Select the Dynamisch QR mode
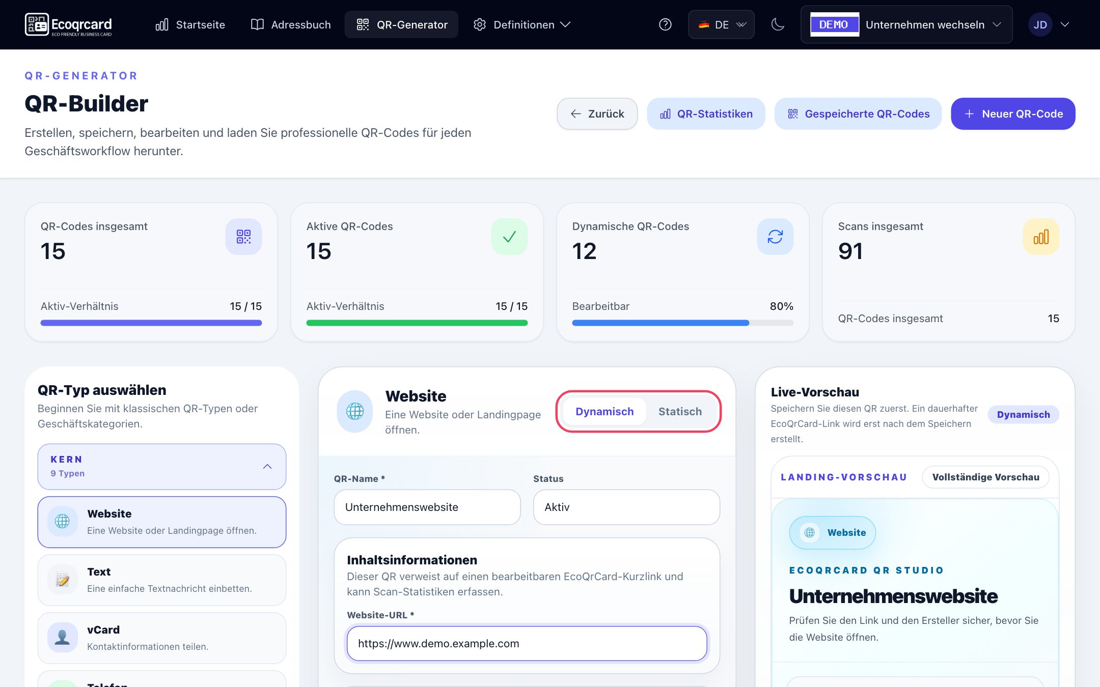1100x687 pixels. [x=604, y=411]
